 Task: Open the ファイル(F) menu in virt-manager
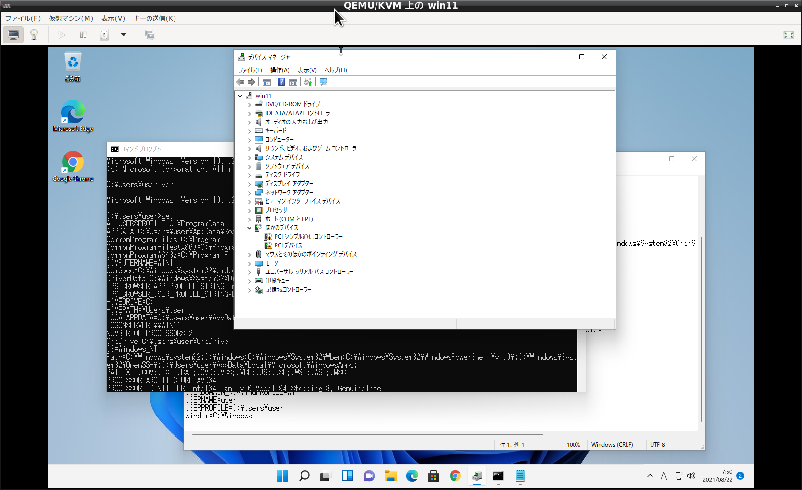[x=23, y=18]
